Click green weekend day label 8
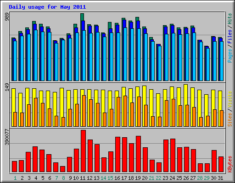 [63, 178]
